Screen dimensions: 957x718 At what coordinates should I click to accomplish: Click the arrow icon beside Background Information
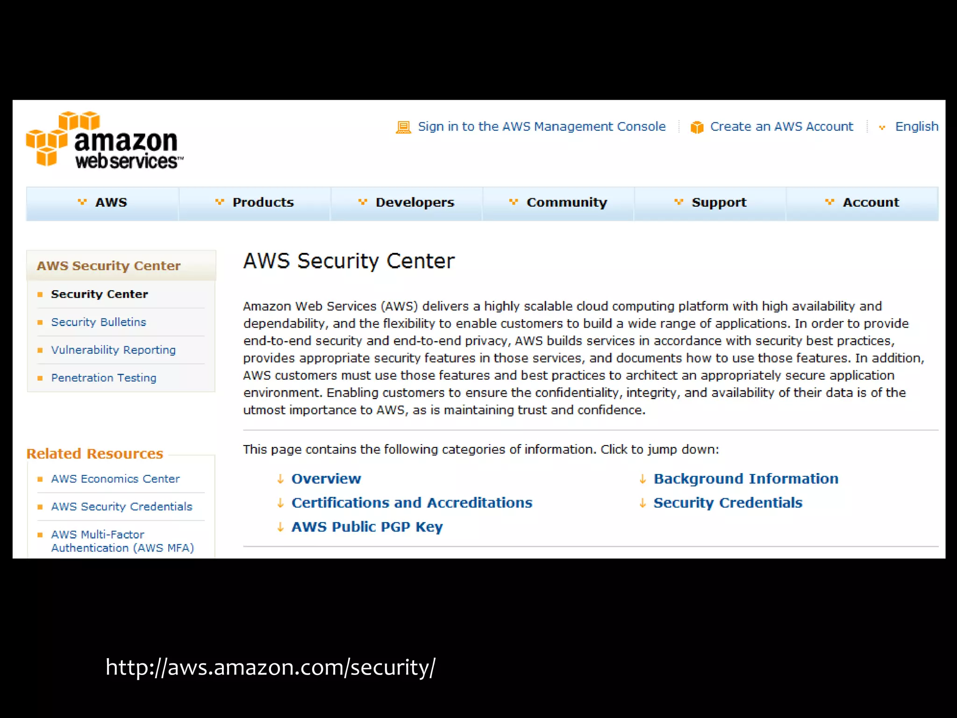tap(643, 479)
